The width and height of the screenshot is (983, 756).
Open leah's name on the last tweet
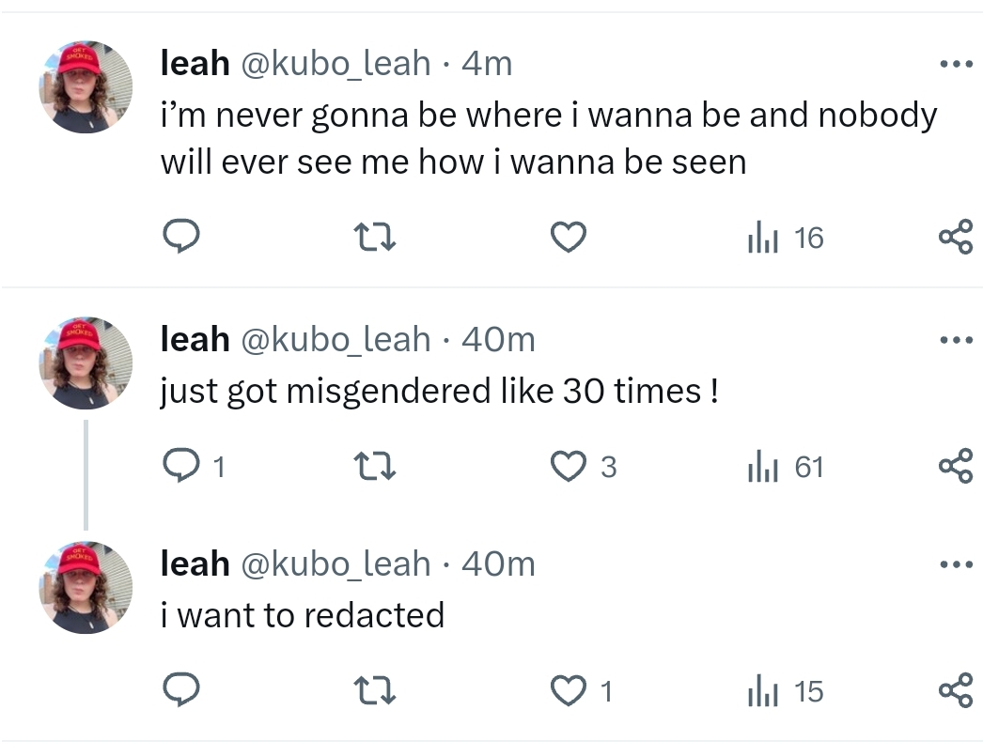click(x=195, y=563)
